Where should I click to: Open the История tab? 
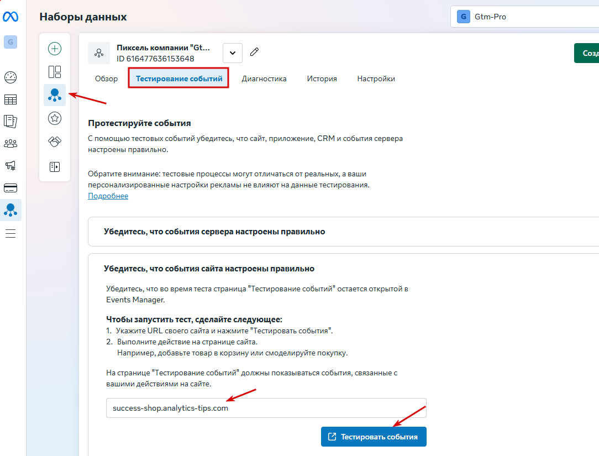pyautogui.click(x=322, y=78)
